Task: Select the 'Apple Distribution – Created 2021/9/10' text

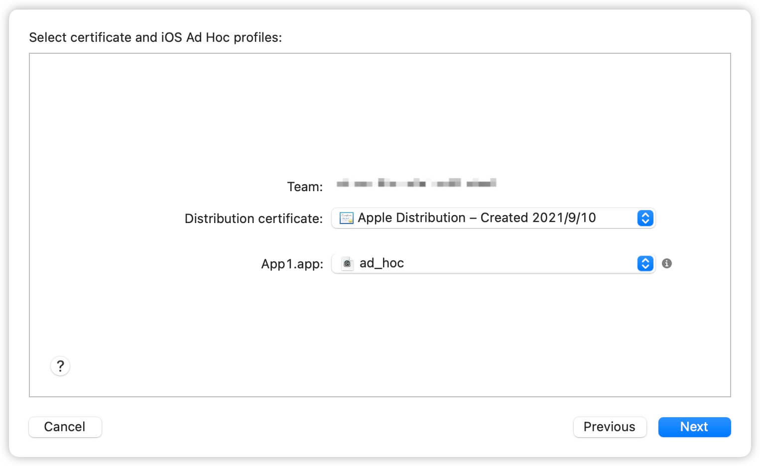Action: tap(477, 218)
